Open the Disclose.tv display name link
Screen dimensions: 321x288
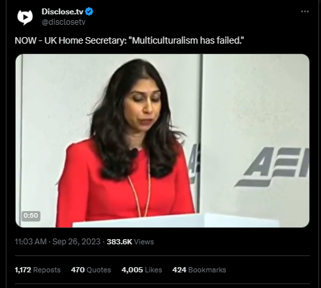(x=63, y=12)
